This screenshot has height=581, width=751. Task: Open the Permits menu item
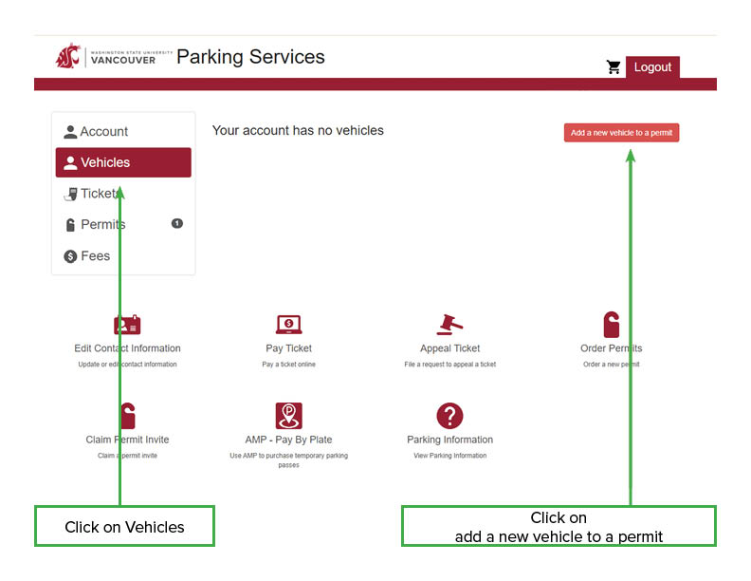[123, 225]
